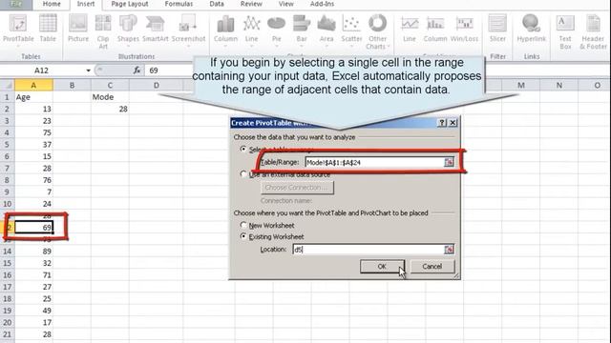The width and height of the screenshot is (611, 343).
Task: Select column M header
Action: coord(520,85)
